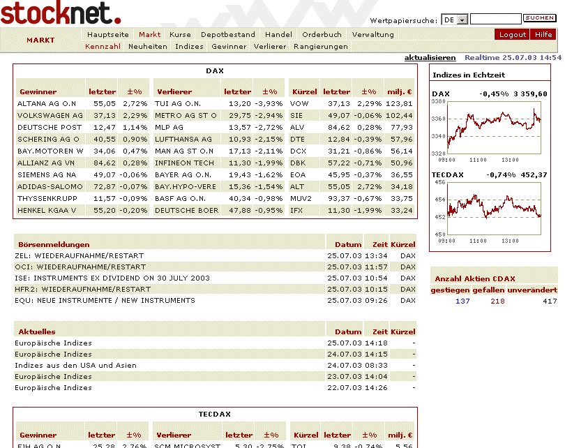Click the aktualisieren link

pyautogui.click(x=430, y=58)
